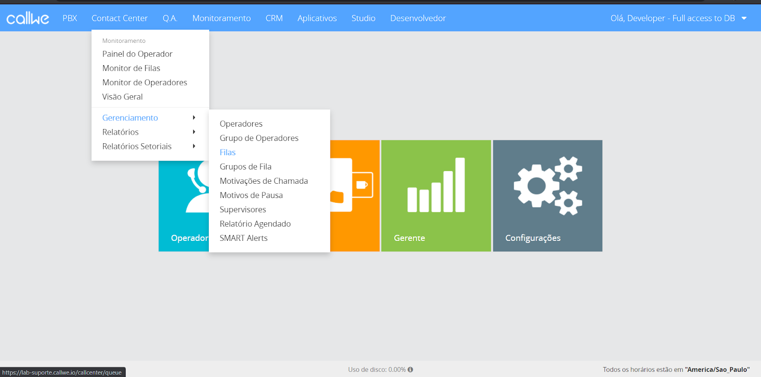This screenshot has height=377, width=761.
Task: Open the Configurações gears tile
Action: [547, 195]
